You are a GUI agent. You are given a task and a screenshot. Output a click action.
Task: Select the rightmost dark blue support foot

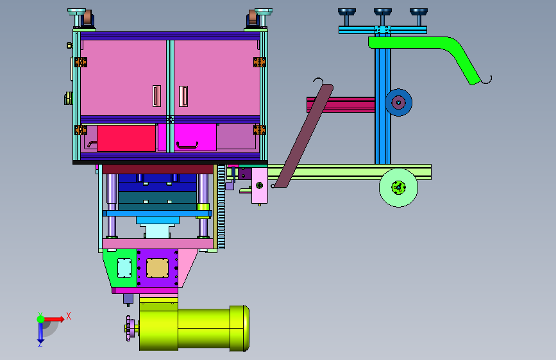pyautogui.click(x=419, y=17)
